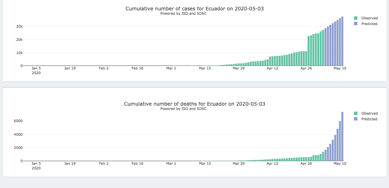Viewport: 389px width, 188px height.
Task: Select tallest predicted bar in deaths chart
Action: click(x=342, y=136)
